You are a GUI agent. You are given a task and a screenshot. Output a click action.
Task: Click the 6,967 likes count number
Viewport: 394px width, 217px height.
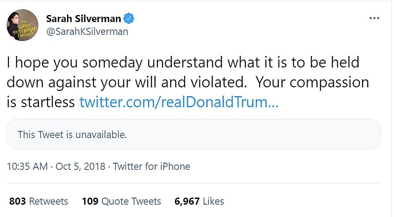click(187, 202)
